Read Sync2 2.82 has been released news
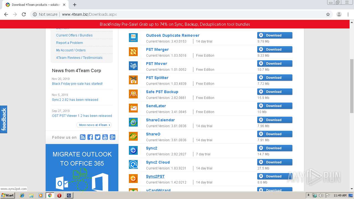This screenshot has width=354, height=199. click(x=75, y=100)
